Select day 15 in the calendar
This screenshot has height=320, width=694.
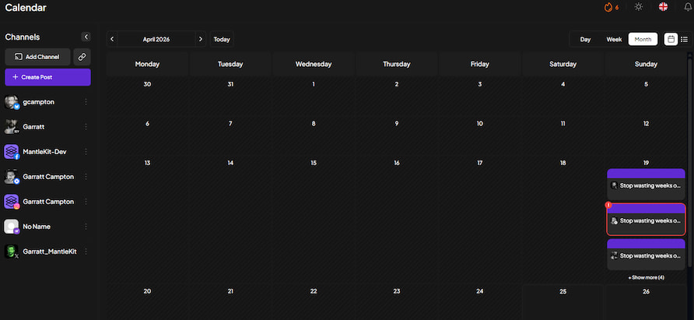click(x=314, y=163)
